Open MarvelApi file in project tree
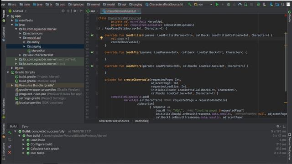 pos(38,51)
